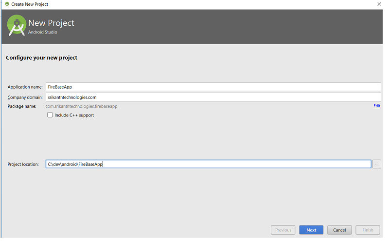Viewport: 389px width, 244px height.
Task: Click the large Android Studio logo in header
Action: (17, 26)
